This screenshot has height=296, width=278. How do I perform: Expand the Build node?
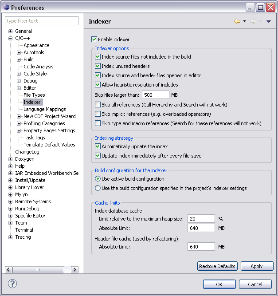[19, 59]
